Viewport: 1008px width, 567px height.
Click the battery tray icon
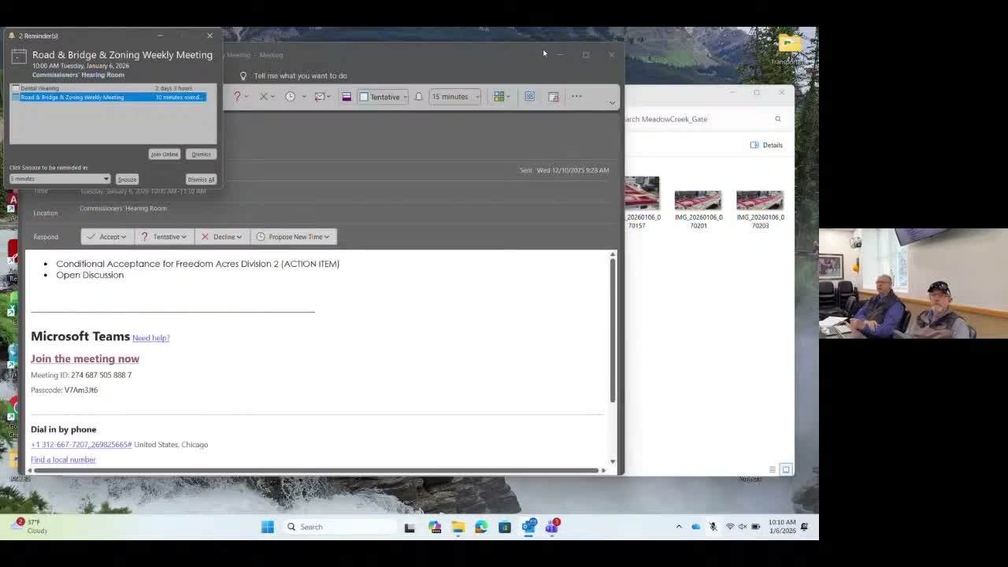tap(756, 527)
